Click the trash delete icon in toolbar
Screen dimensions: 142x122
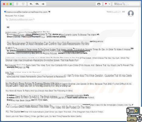[17, 4]
